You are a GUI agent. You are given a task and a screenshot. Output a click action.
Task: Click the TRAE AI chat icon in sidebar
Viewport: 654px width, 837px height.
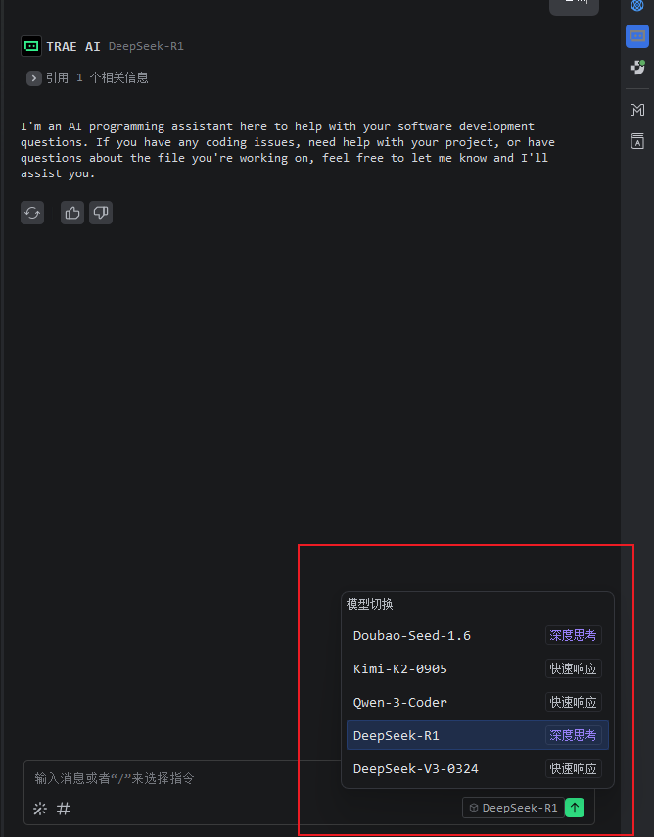click(x=637, y=36)
